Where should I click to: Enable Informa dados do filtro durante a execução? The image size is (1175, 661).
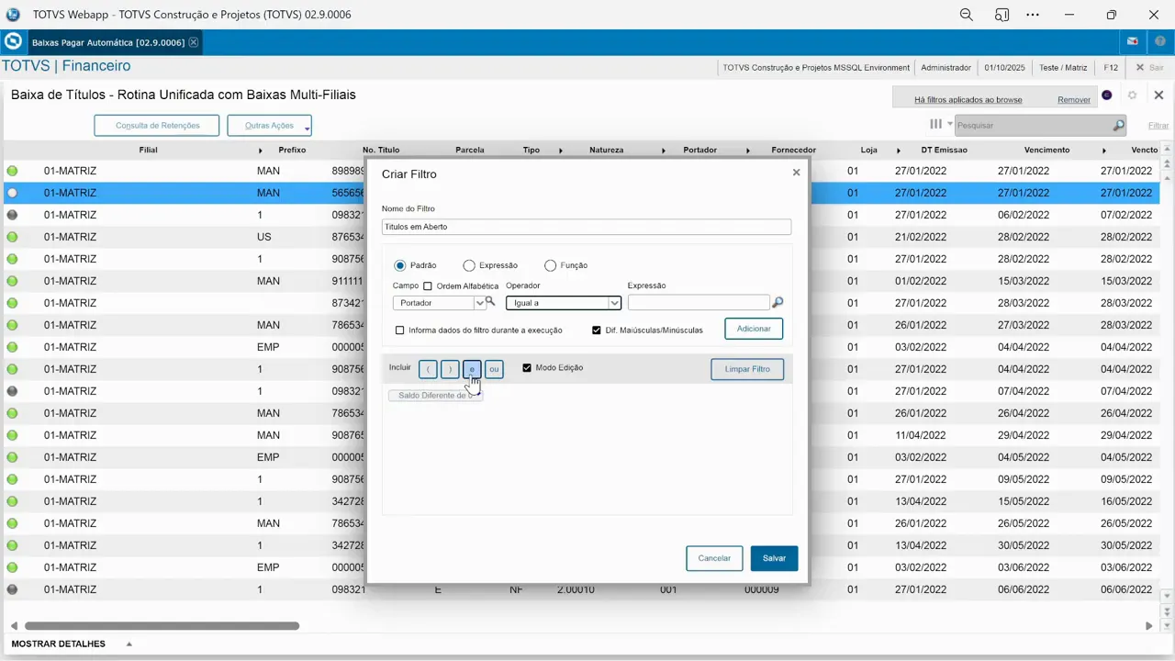tap(400, 330)
